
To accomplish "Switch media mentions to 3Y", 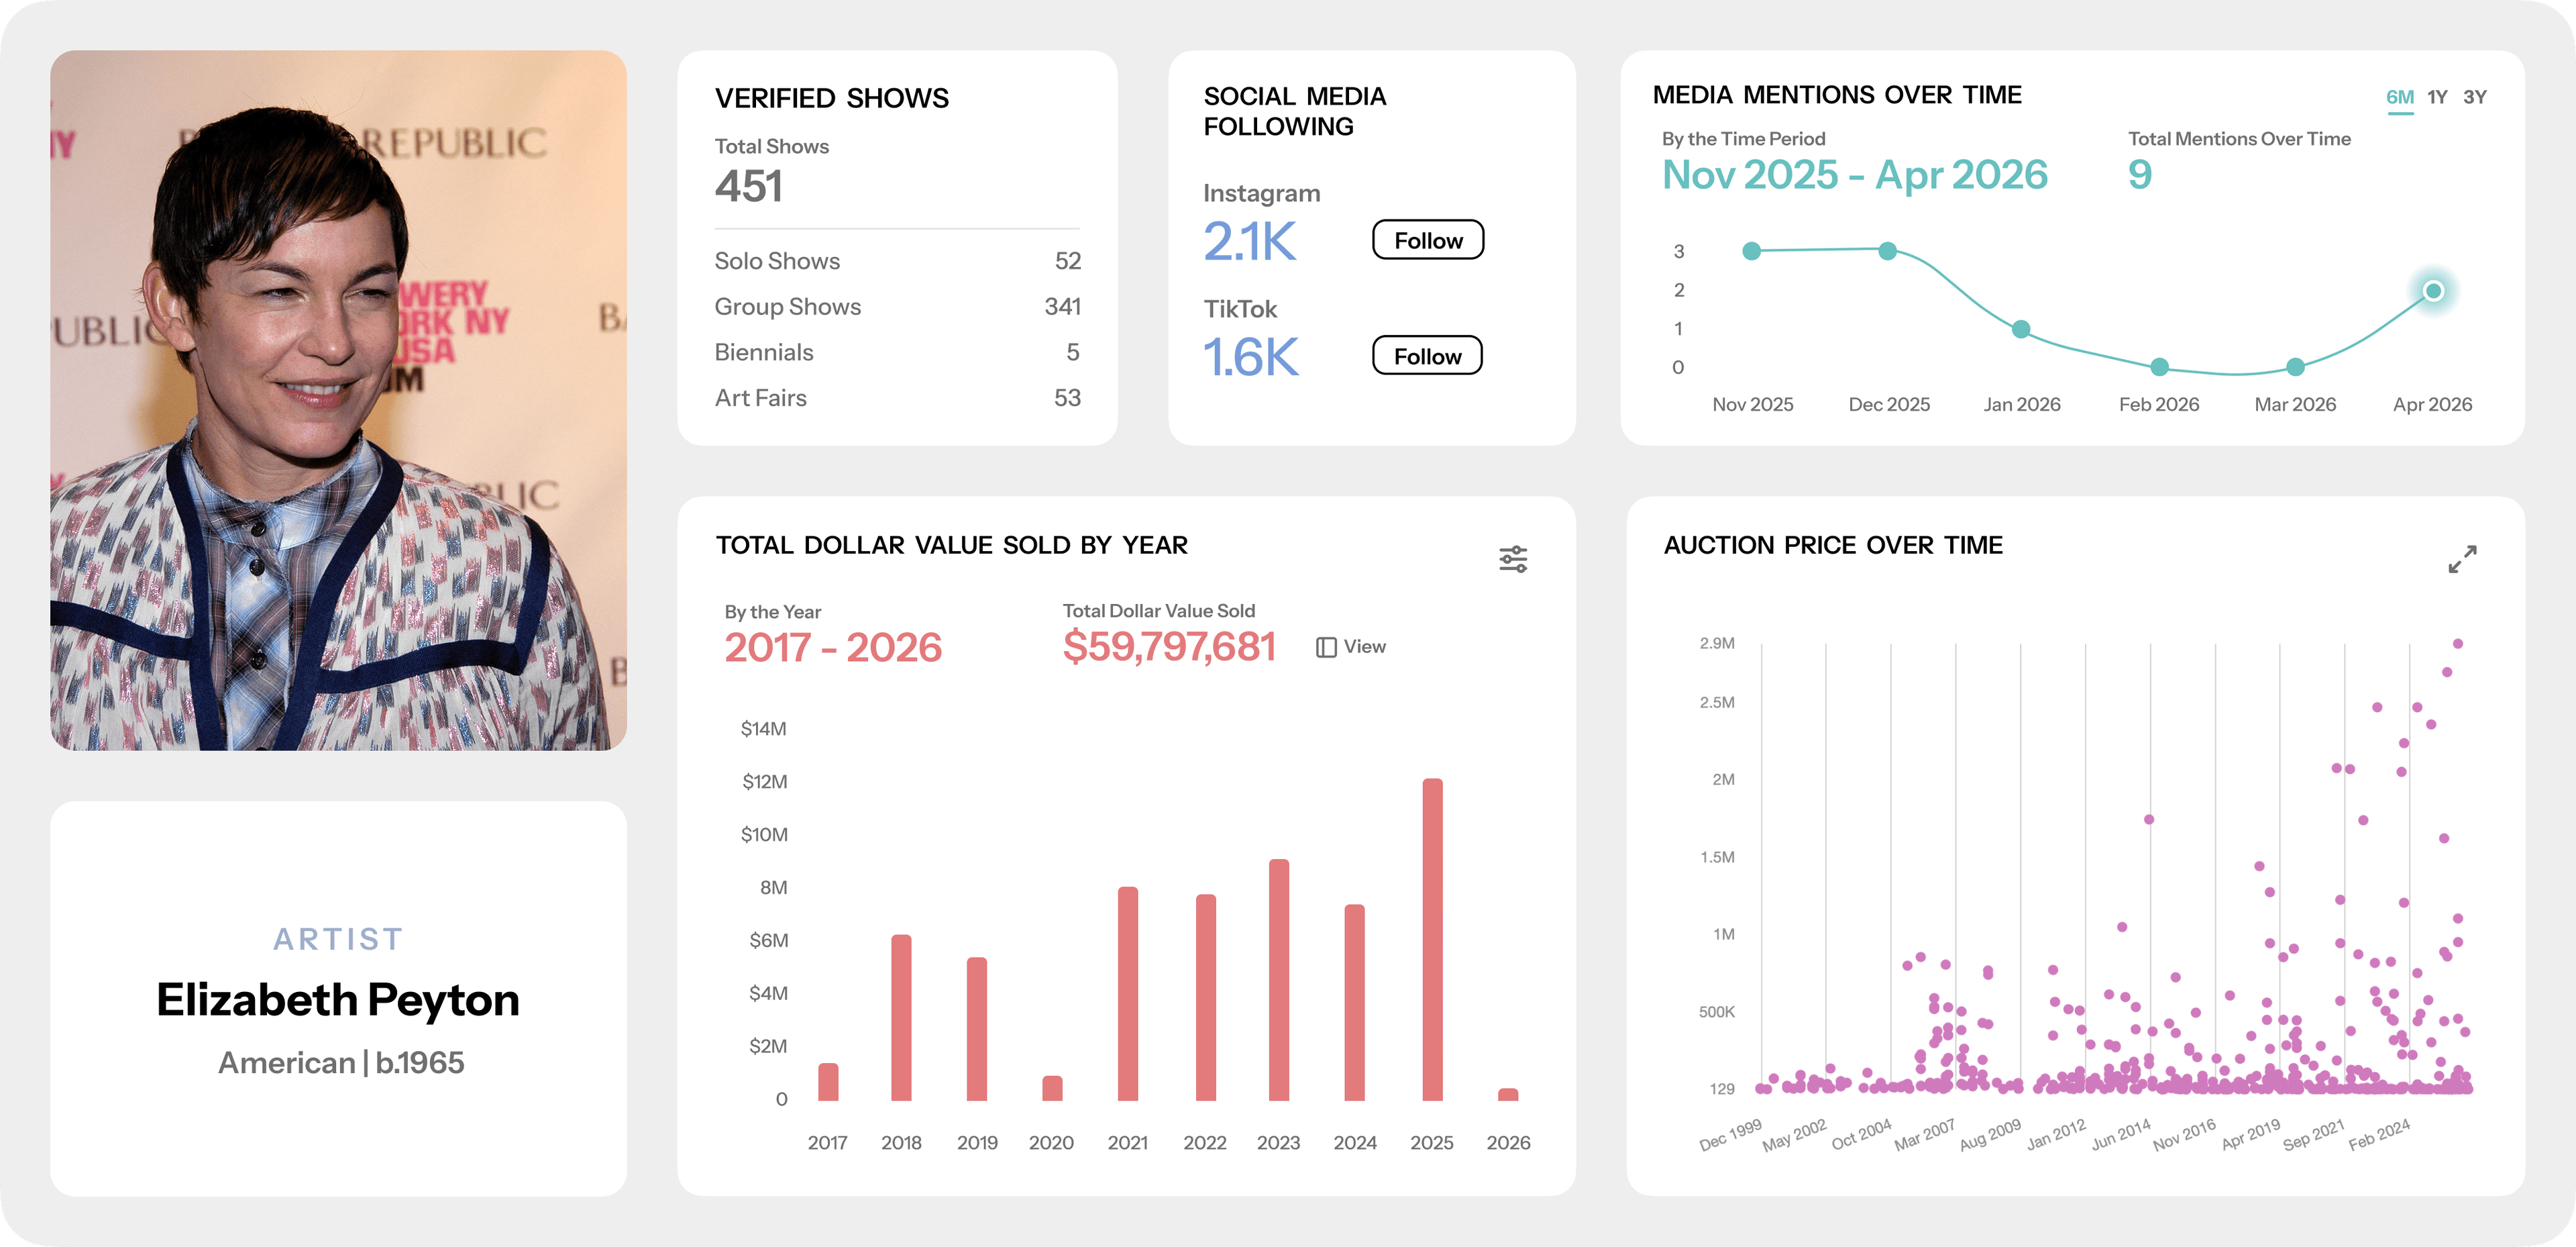I will [x=2475, y=97].
